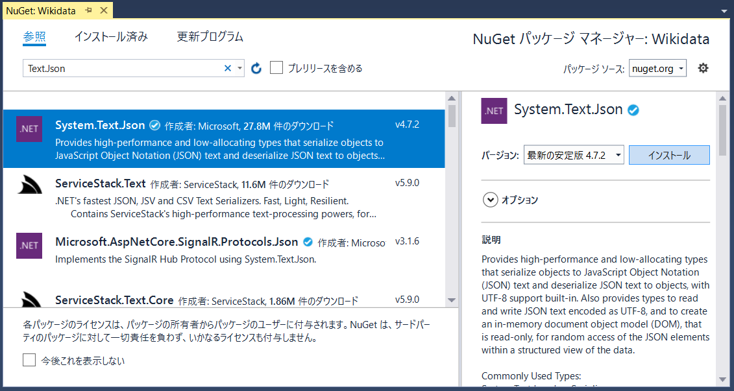Click the pin icon on NuGet: Wikidata tab

[x=88, y=11]
